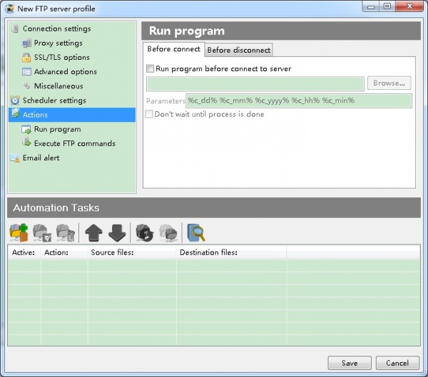Select SSL/TLS options in sidebar
The height and width of the screenshot is (377, 428).
61,58
